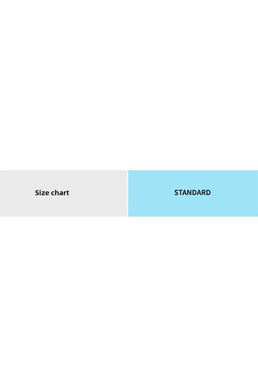Select the blue STANDARD size option
The height and width of the screenshot is (387, 258).
tap(193, 193)
